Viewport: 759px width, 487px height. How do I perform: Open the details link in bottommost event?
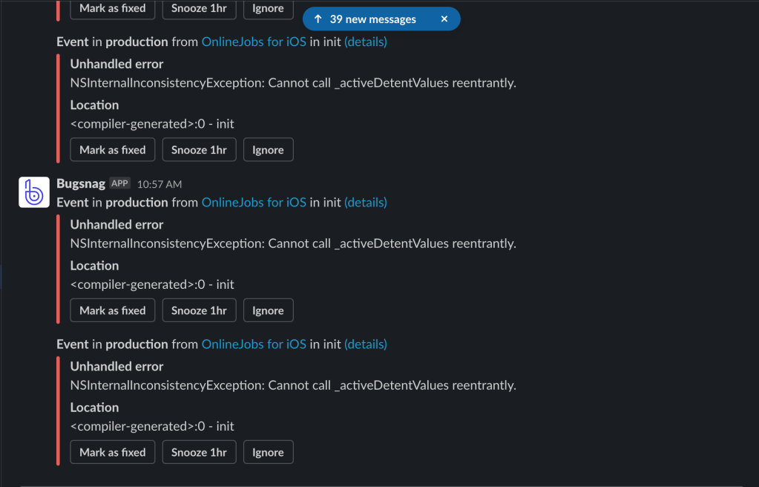[x=365, y=344]
